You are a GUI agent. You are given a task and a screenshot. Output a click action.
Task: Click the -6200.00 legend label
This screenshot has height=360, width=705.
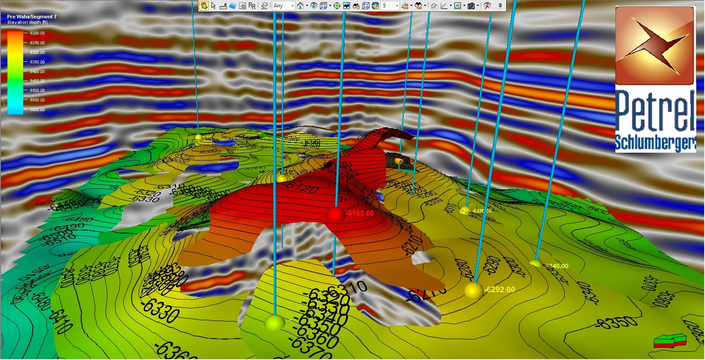[37, 33]
